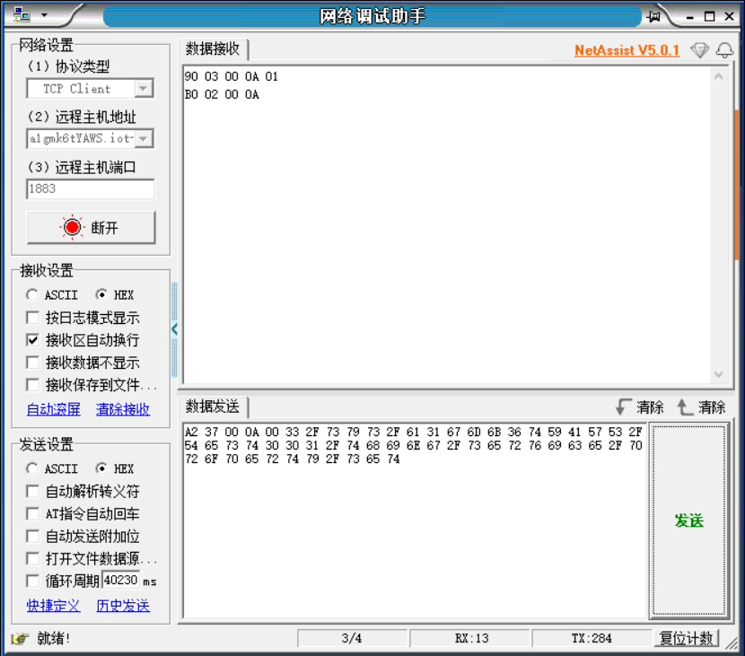Click the diamond upgrade icon near version label
The image size is (745, 656).
coord(700,50)
